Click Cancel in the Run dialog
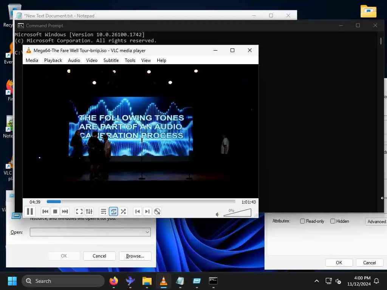Image resolution: width=387 pixels, height=290 pixels. tap(99, 256)
